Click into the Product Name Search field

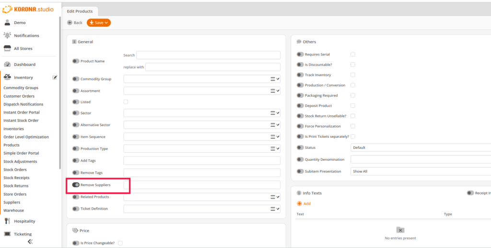pyautogui.click(x=208, y=55)
